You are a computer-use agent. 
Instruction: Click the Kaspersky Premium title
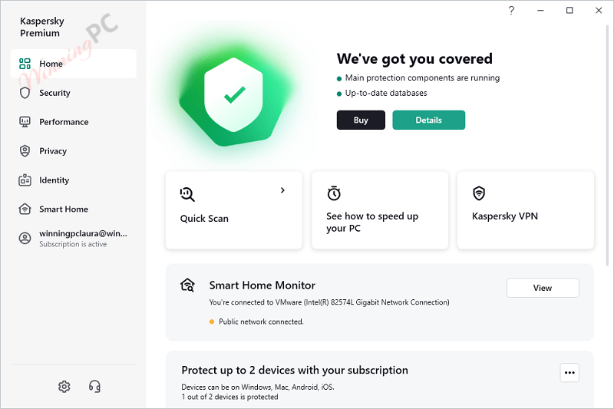[42, 27]
